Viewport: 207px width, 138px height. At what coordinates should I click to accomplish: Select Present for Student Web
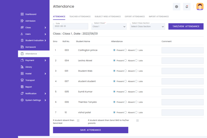click(114, 71)
